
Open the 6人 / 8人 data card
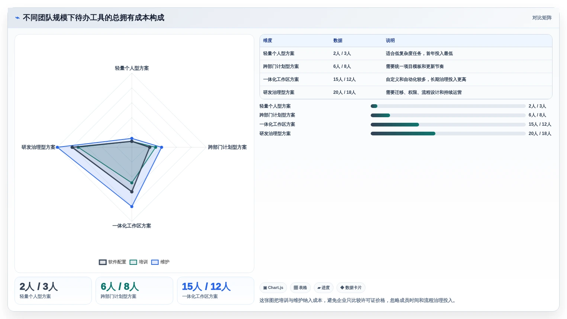pyautogui.click(x=134, y=291)
